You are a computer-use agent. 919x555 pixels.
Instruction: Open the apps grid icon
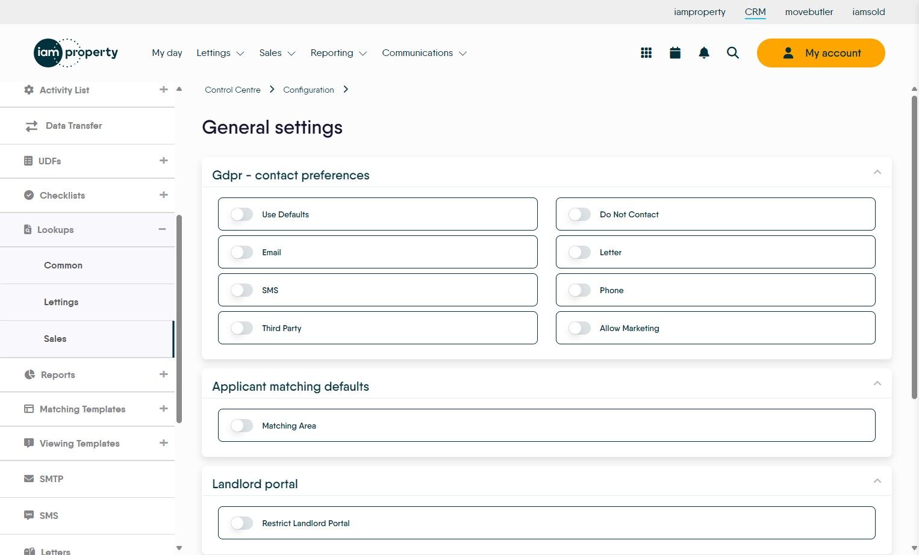coord(646,53)
